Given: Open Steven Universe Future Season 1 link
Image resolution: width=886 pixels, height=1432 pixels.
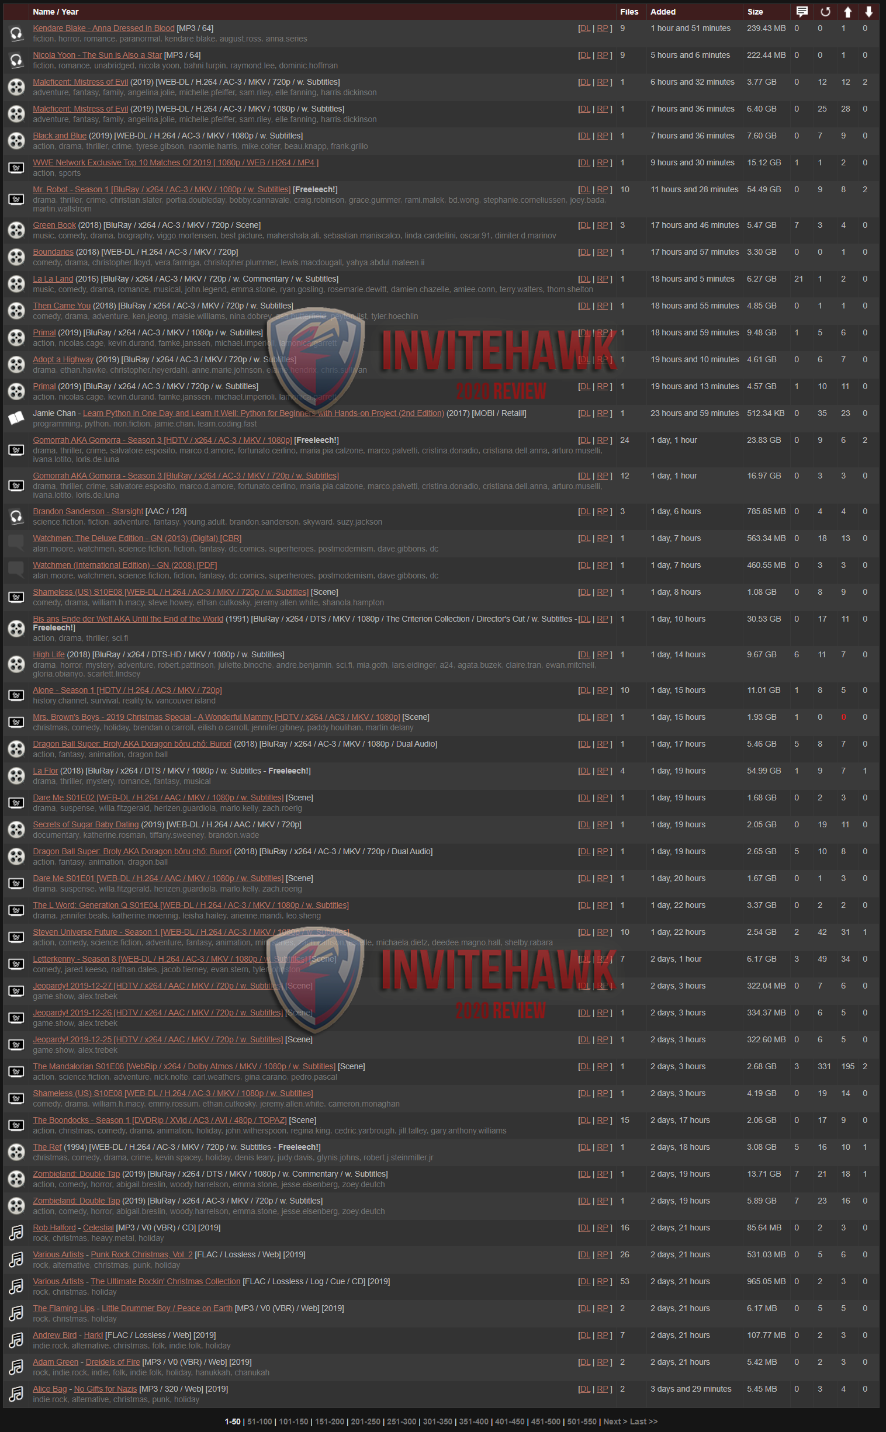Looking at the screenshot, I should [191, 932].
